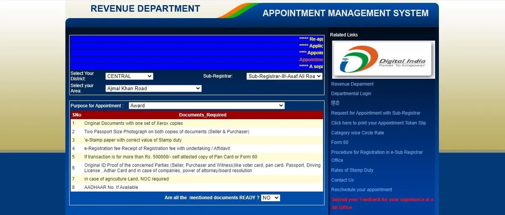
Task: Click the Digital India logo image
Action: point(383,60)
